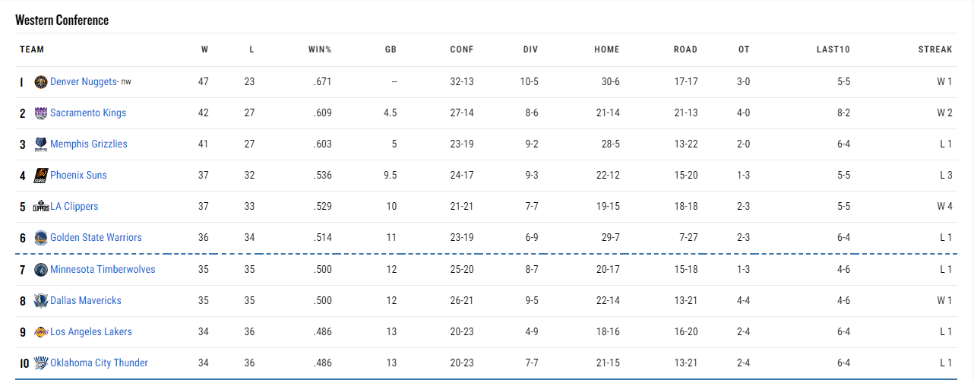Click the Denver Nuggets team logo
Viewport: 974px width, 380px height.
point(41,82)
